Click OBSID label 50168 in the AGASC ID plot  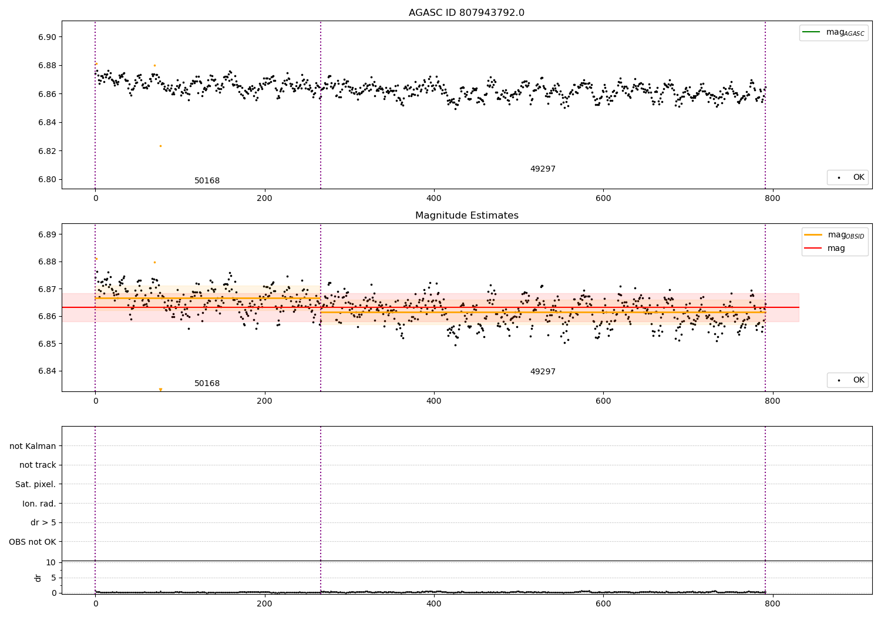(207, 180)
